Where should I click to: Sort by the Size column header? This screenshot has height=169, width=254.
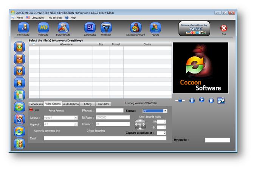101,44
